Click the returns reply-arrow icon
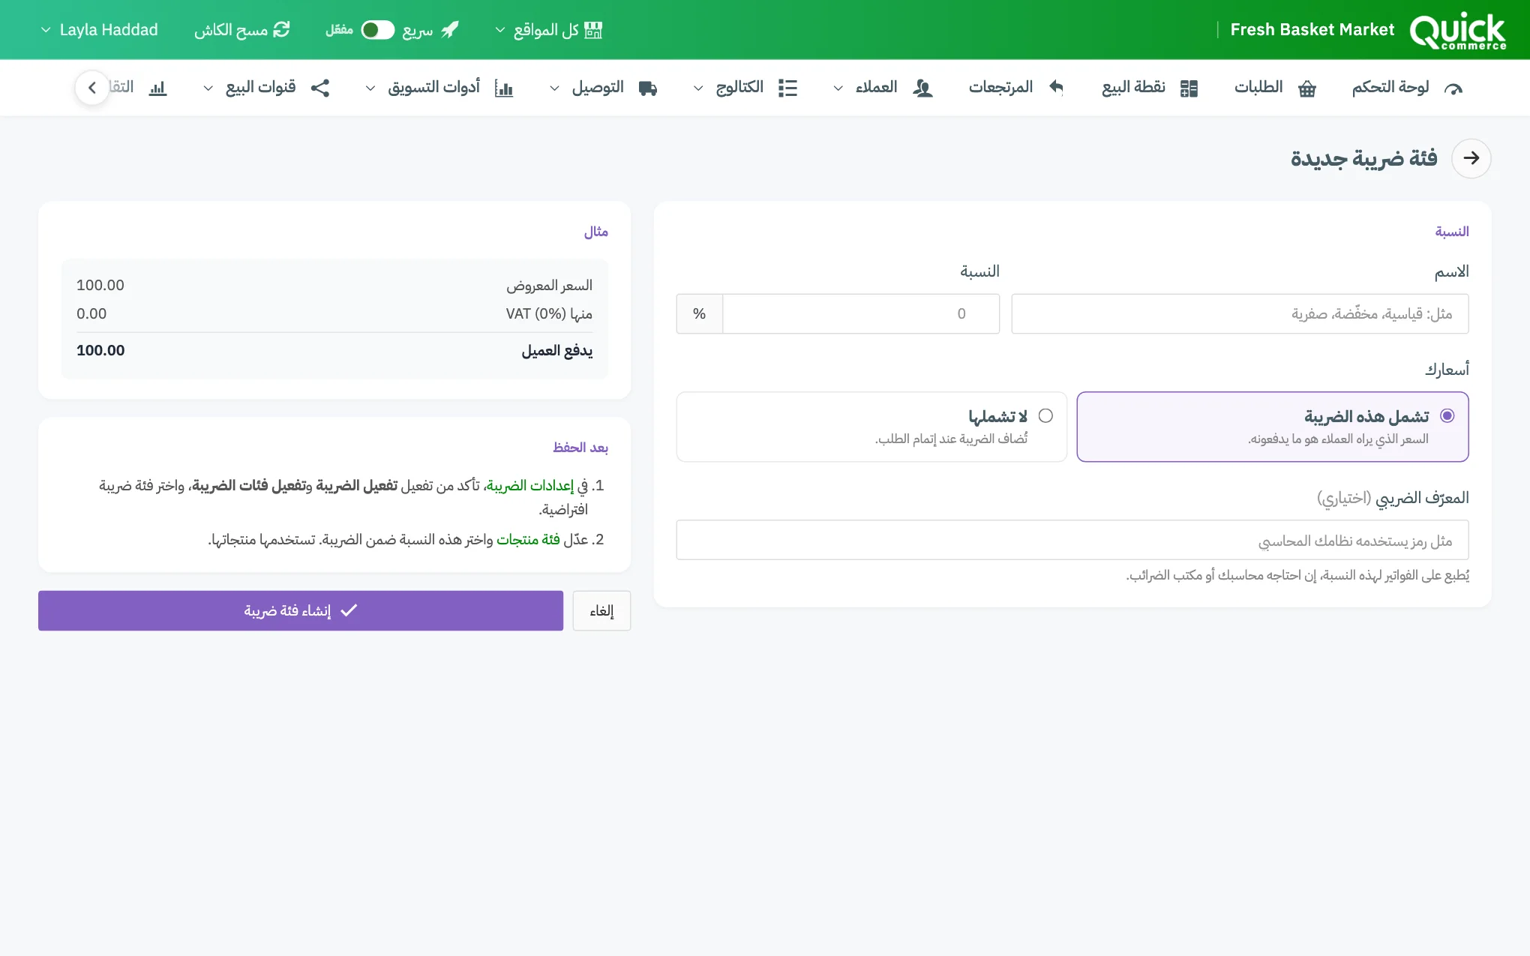Screen dimensions: 1530x956 [x=1056, y=88]
